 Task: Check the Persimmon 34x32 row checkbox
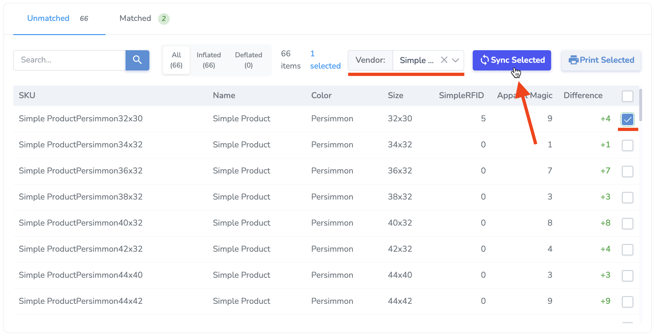(x=627, y=145)
